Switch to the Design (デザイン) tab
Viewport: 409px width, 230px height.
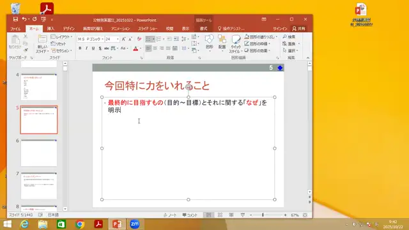(68, 29)
